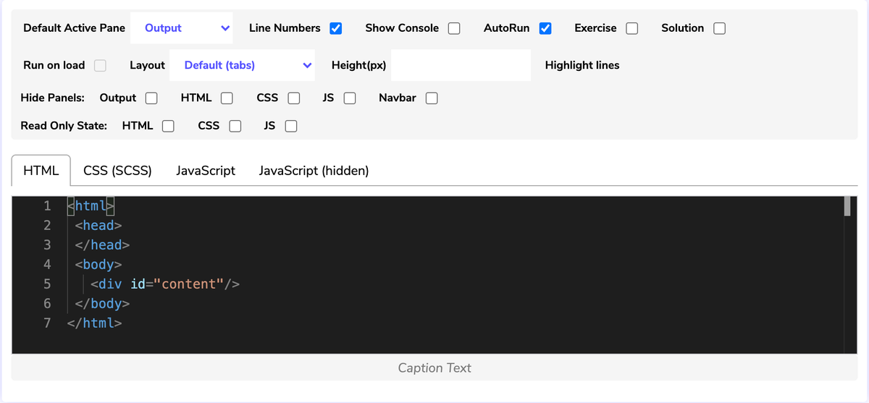Switch to the CSS (SCSS) tab
The height and width of the screenshot is (403, 869).
coord(117,171)
